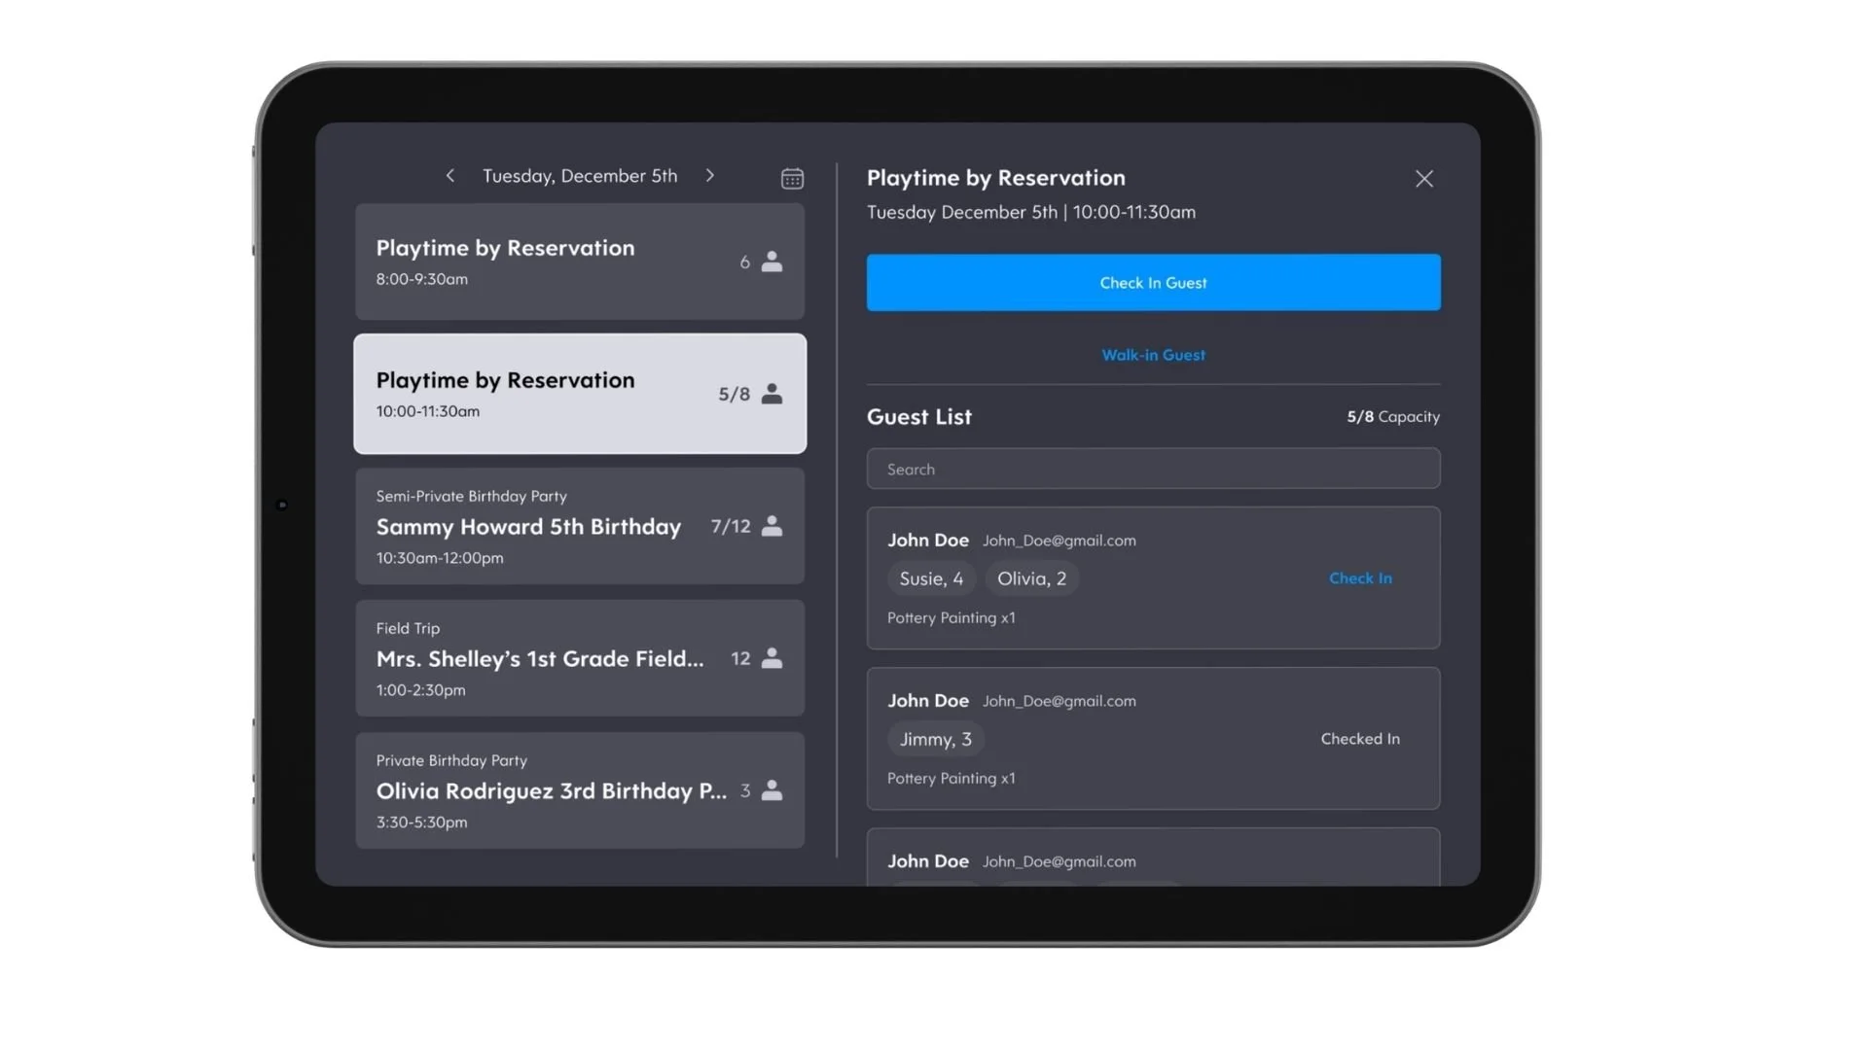
Task: Open the calendar date picker icon
Action: click(x=792, y=179)
